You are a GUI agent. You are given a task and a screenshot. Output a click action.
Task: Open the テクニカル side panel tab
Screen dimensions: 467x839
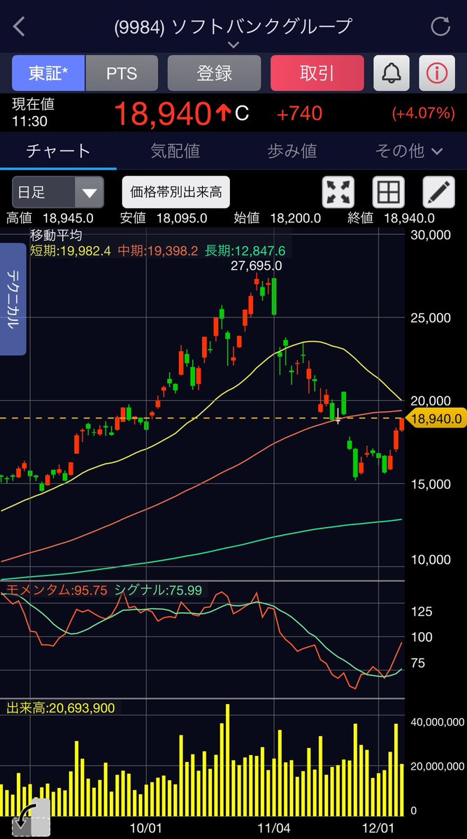click(x=13, y=299)
